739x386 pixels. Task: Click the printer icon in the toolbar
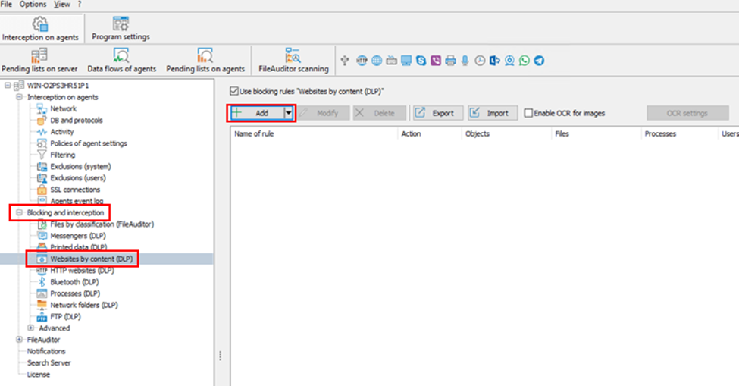pyautogui.click(x=450, y=61)
